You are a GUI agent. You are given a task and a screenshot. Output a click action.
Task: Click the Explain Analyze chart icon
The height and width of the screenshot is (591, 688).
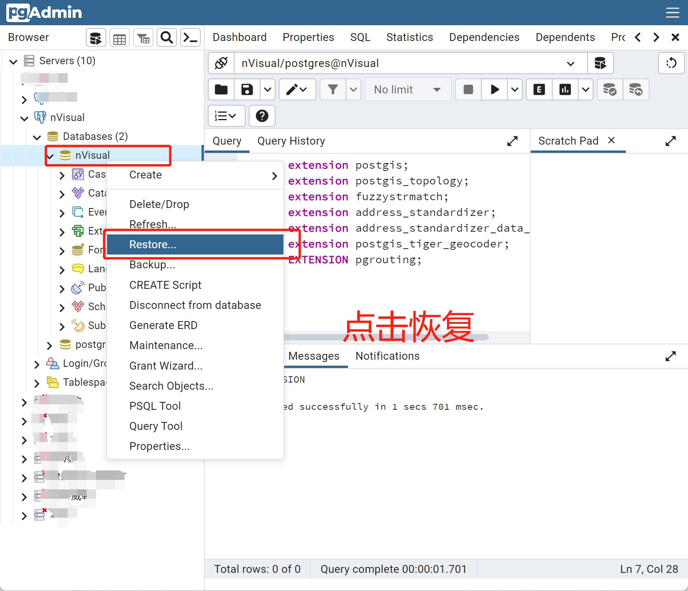(565, 90)
